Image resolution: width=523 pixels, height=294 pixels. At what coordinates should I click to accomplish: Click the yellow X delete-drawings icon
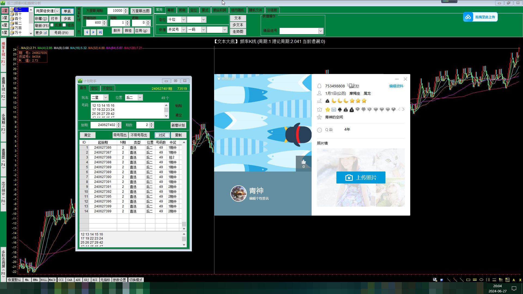pyautogui.click(x=520, y=280)
